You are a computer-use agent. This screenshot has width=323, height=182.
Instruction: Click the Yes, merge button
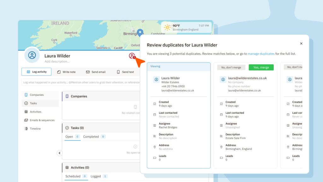(261, 68)
